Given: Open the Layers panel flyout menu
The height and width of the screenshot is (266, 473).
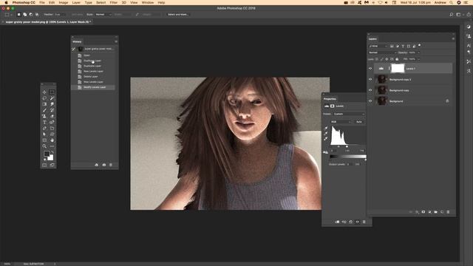Looking at the screenshot, I should click(453, 38).
